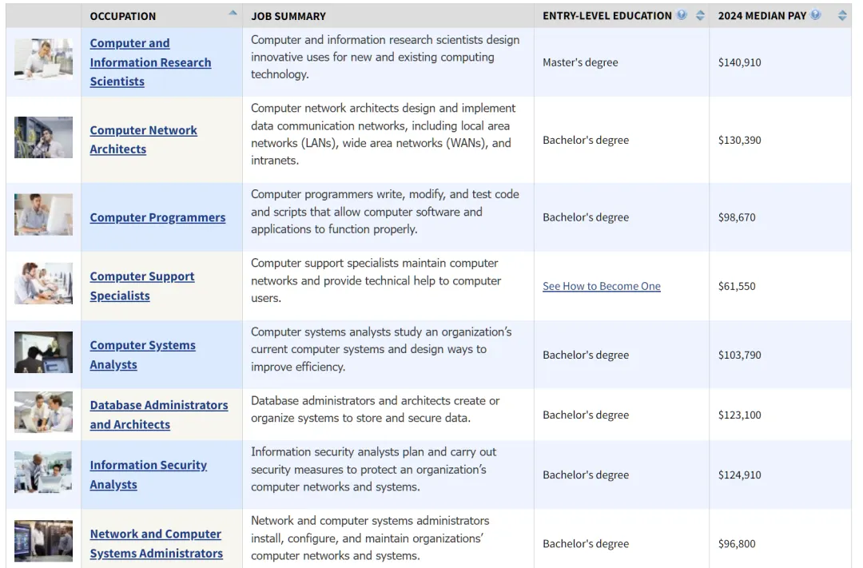Go to Computer Programmers occupation page

(x=157, y=217)
